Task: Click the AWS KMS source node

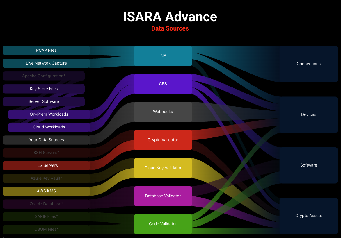Action: (46, 191)
